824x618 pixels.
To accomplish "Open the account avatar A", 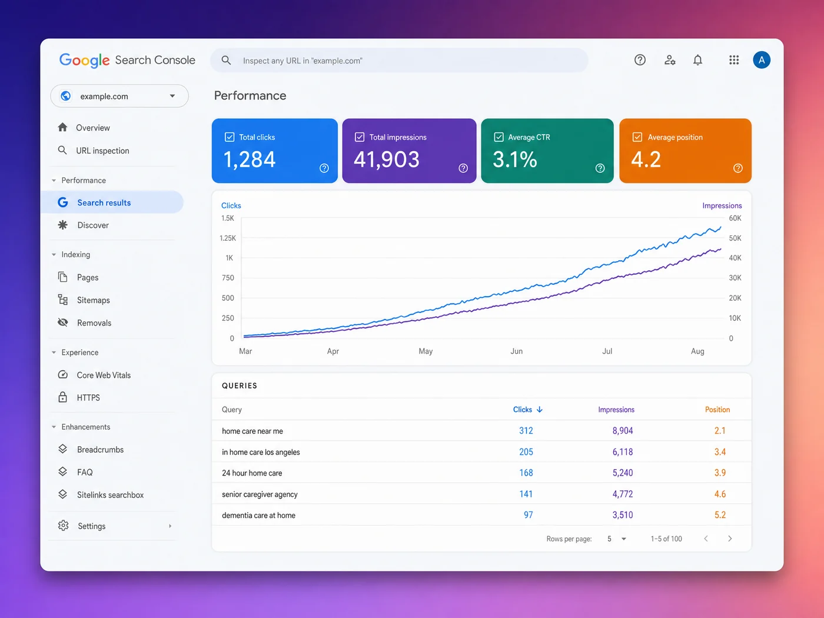I will (762, 60).
